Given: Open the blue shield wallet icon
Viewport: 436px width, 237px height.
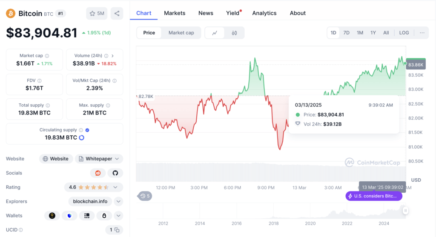Looking at the screenshot, I should pos(69,216).
